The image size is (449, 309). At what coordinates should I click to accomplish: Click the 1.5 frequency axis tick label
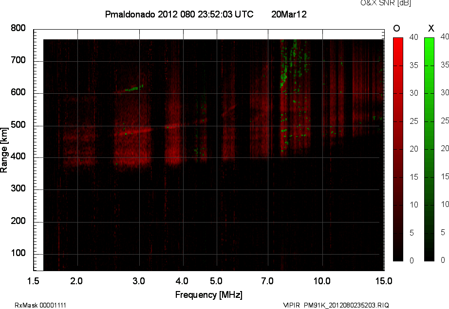tap(33, 281)
